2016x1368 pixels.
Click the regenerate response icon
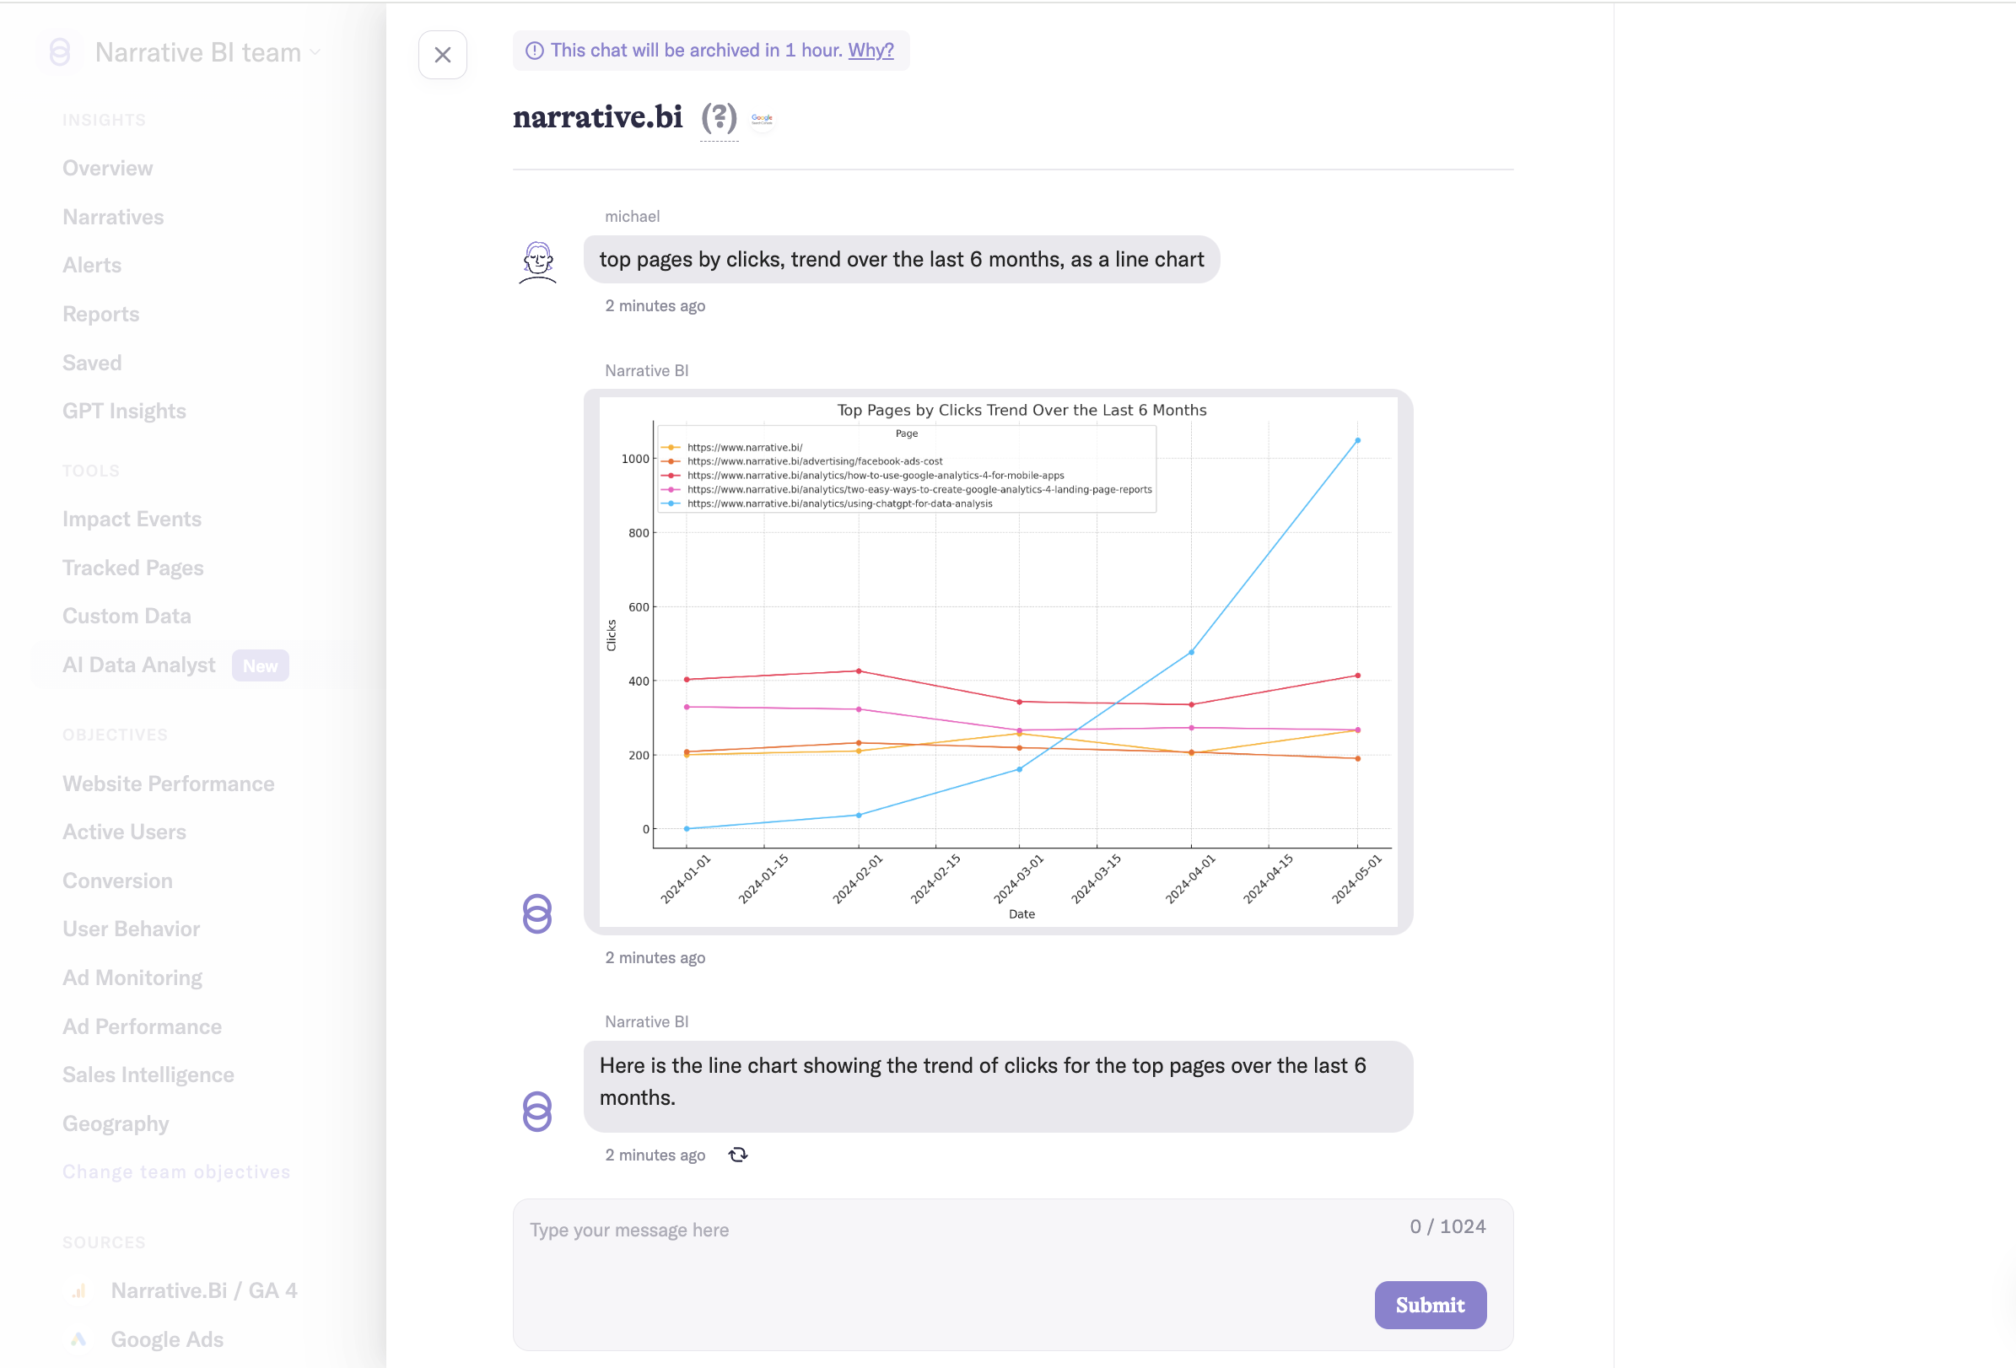737,1155
